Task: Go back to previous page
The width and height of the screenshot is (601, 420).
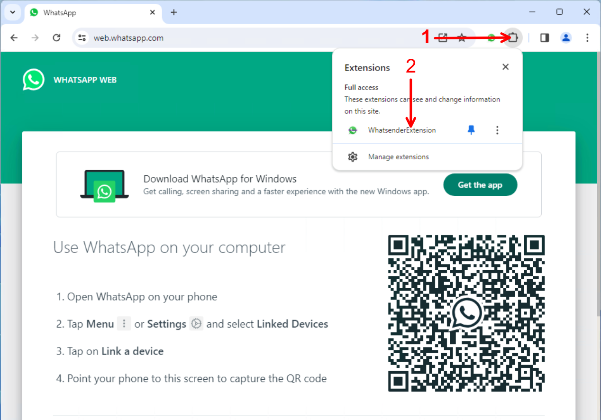Action: tap(14, 37)
